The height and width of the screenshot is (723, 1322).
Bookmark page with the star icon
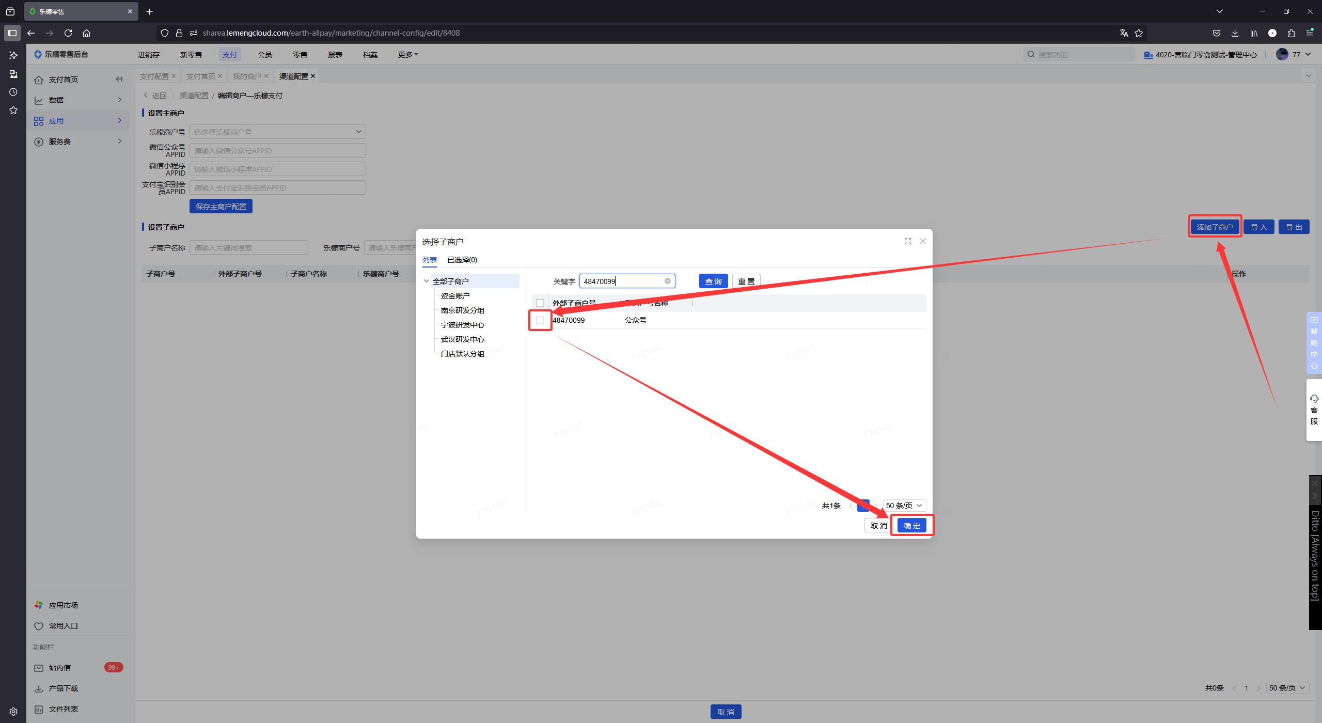pyautogui.click(x=1139, y=33)
